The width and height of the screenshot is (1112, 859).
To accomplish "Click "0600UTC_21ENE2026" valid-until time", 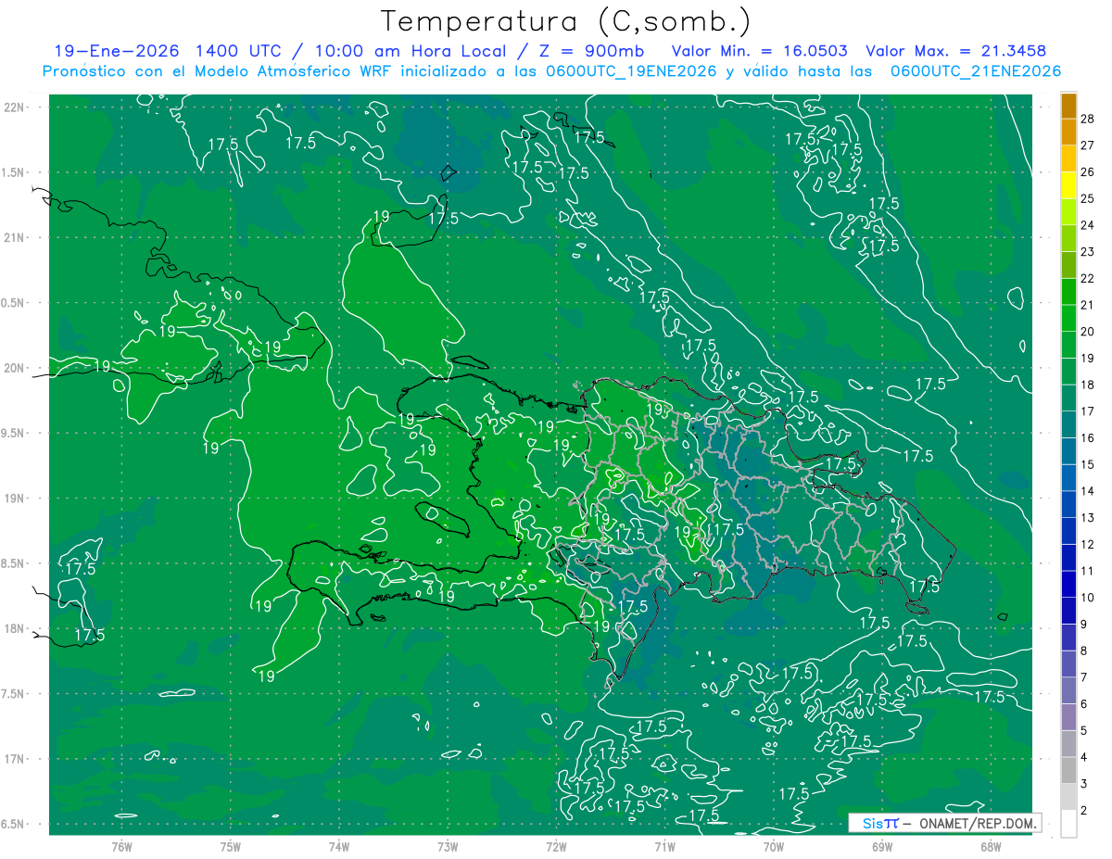I will point(976,71).
